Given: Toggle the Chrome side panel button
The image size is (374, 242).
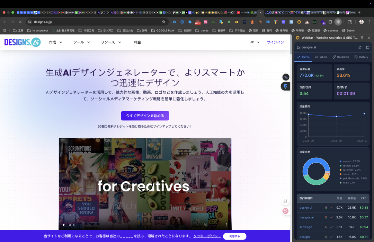Looking at the screenshot, I should click(x=338, y=22).
